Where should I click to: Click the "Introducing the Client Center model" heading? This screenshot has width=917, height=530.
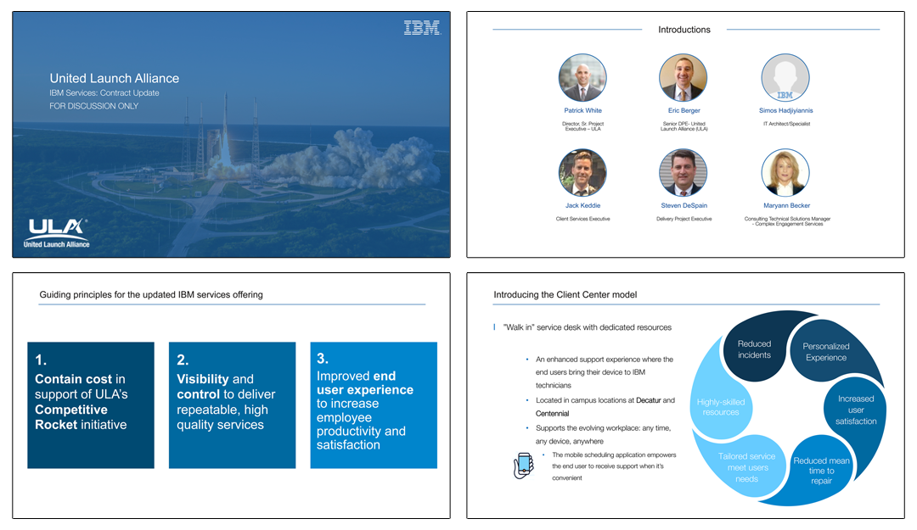[565, 295]
